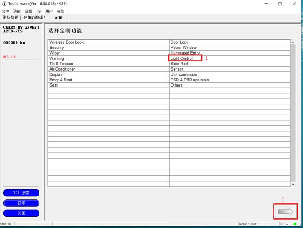Select Light Control in the function list

pyautogui.click(x=181, y=58)
